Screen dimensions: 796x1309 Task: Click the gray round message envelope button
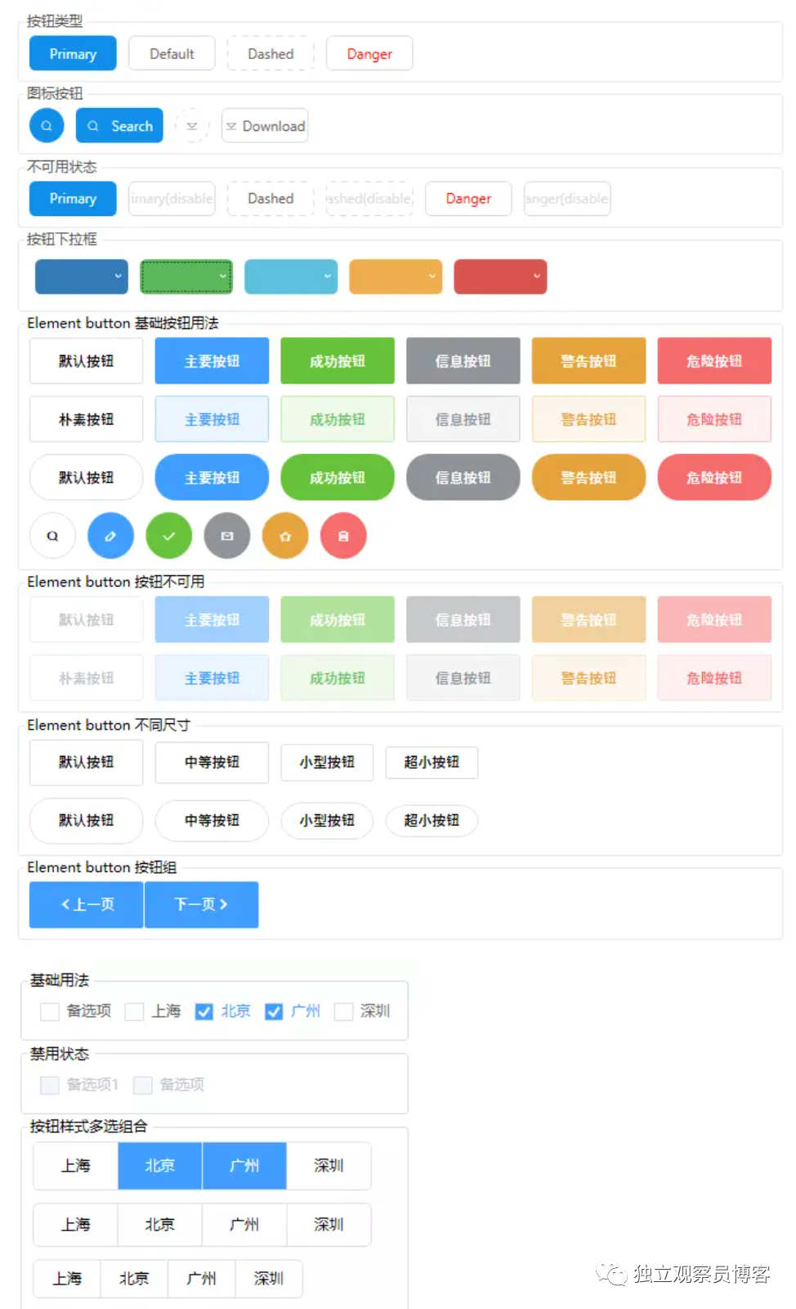[227, 536]
